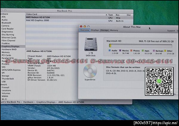Screen dimensions: 179x126
Task: Select the Intel HD Graphics 3000 row
Action: 79,21
